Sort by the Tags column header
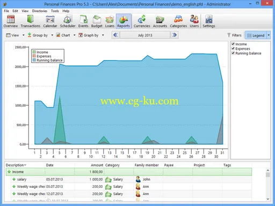275x206 pixels. [237, 165]
